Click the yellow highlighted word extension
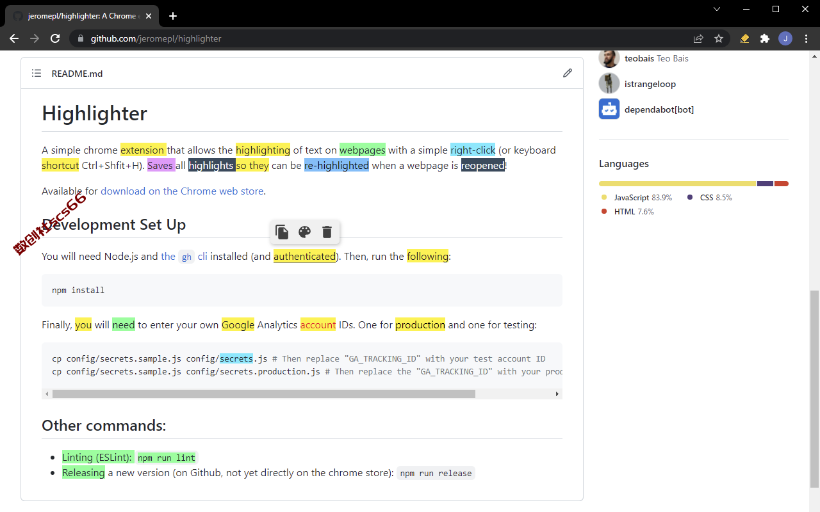 pyautogui.click(x=143, y=150)
